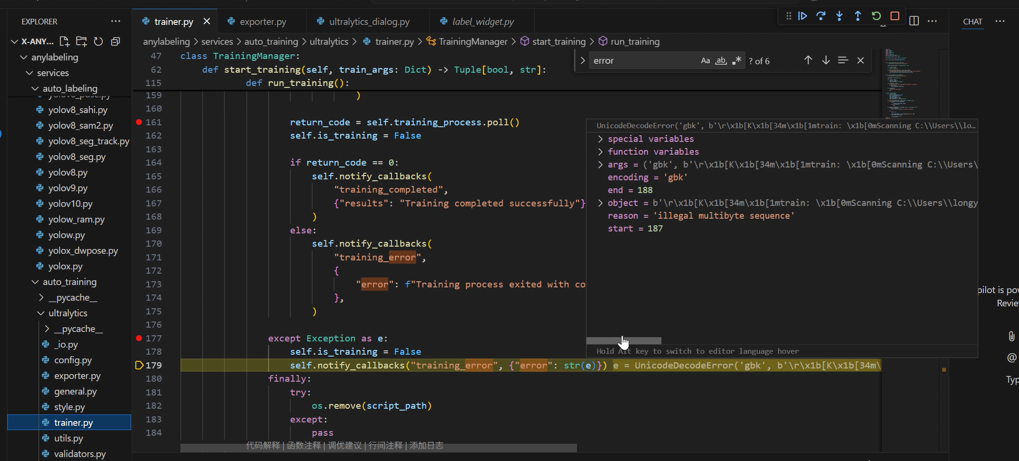Close the find widget

click(861, 60)
